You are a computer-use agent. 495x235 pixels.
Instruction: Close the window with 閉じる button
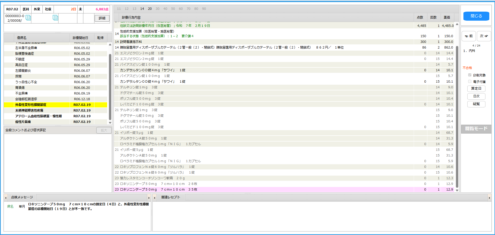(x=476, y=16)
